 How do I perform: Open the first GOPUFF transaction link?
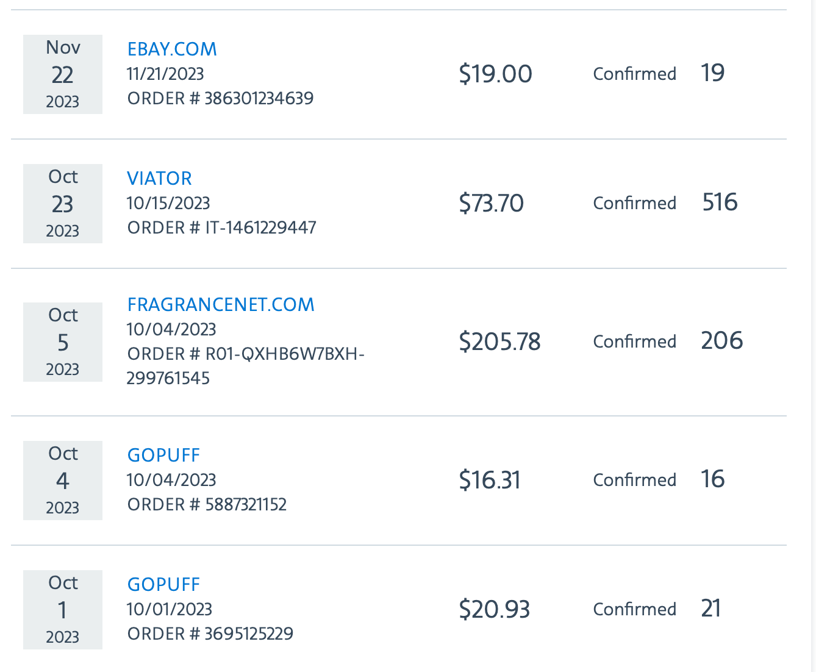pos(163,455)
